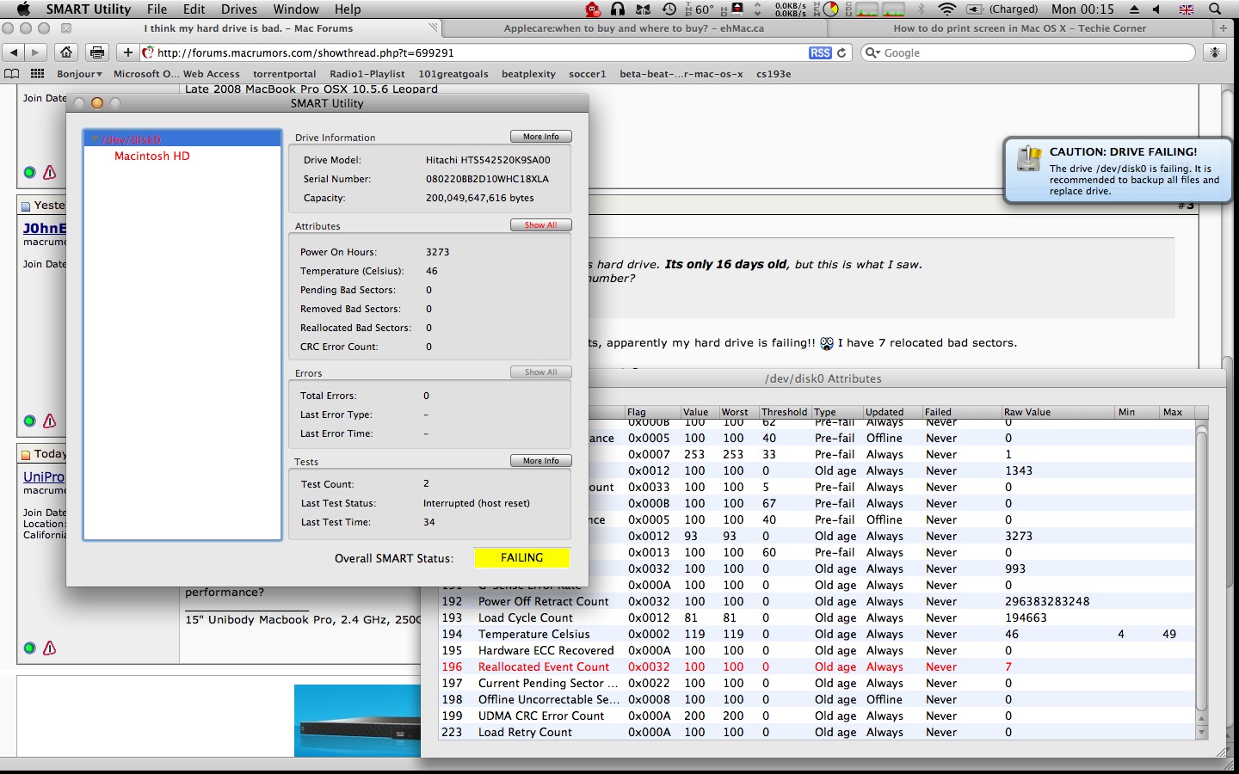Click More Info in Drive Information section
The image size is (1239, 774).
point(541,137)
